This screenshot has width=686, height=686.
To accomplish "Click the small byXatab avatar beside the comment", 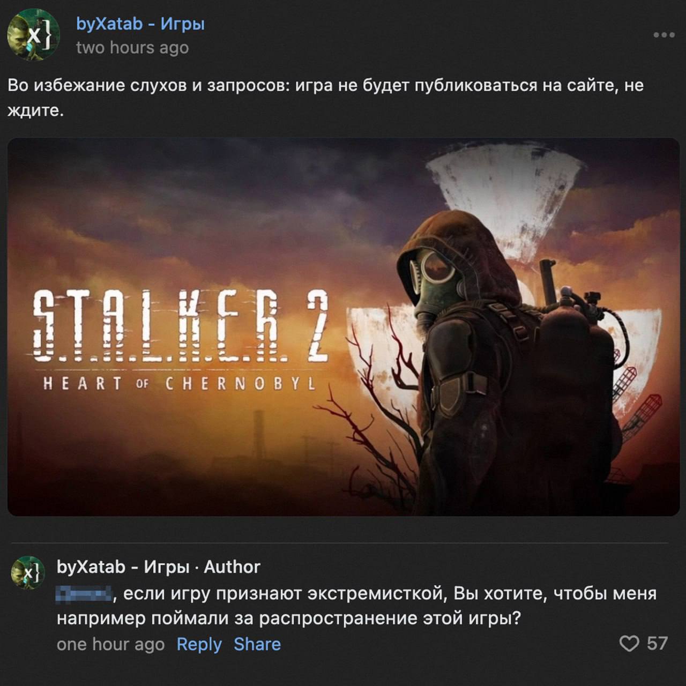I will point(27,572).
